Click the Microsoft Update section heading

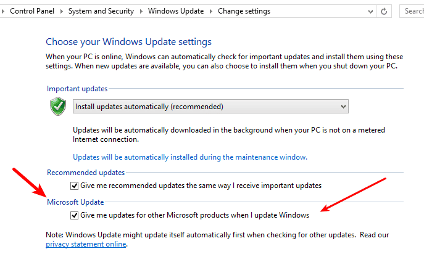(x=75, y=202)
